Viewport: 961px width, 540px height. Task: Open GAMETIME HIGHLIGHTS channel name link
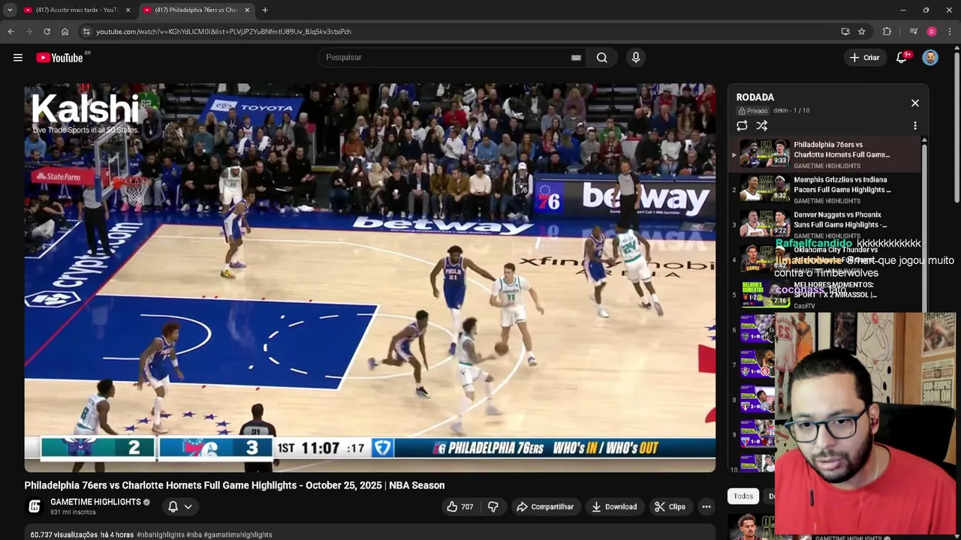(x=95, y=502)
